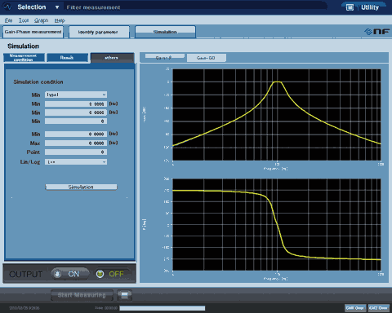392x313 pixels.
Task: Open the Measurement condition sub-tab
Action: click(24, 58)
